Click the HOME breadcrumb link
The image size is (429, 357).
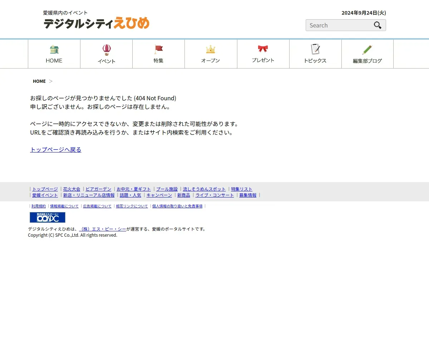(x=39, y=81)
